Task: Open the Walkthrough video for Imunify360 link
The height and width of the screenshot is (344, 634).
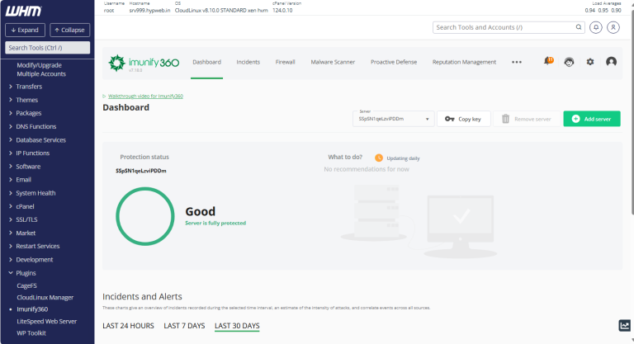Action: 145,96
